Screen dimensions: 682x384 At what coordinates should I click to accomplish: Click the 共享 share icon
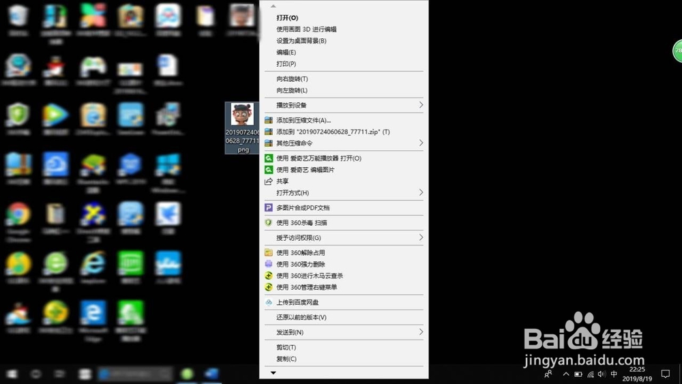tap(269, 181)
